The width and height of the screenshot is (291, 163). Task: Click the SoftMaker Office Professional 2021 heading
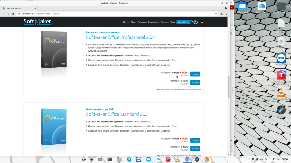[121, 37]
